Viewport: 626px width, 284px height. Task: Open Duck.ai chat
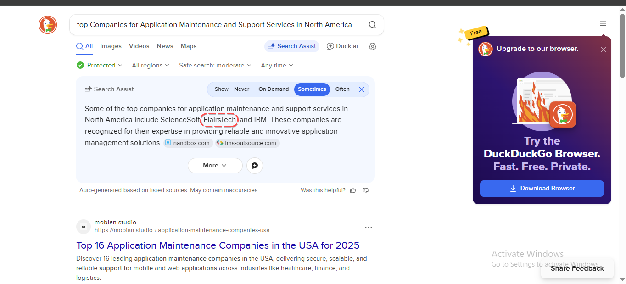[342, 46]
